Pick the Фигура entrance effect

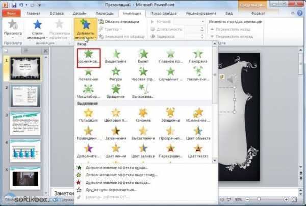(116, 74)
